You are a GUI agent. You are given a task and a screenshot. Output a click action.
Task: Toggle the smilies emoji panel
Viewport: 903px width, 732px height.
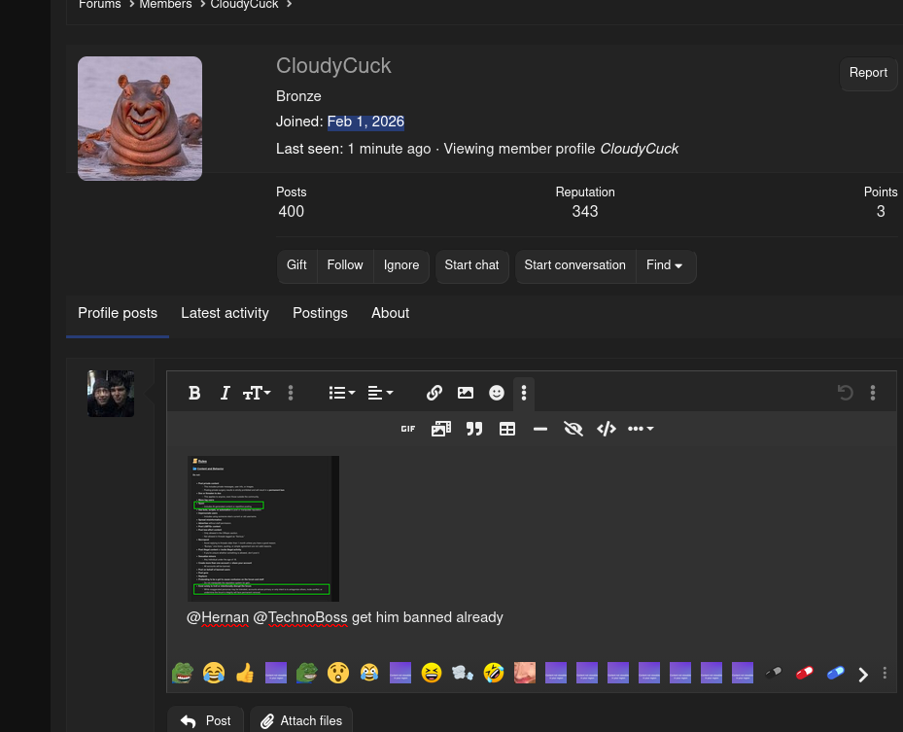497,393
